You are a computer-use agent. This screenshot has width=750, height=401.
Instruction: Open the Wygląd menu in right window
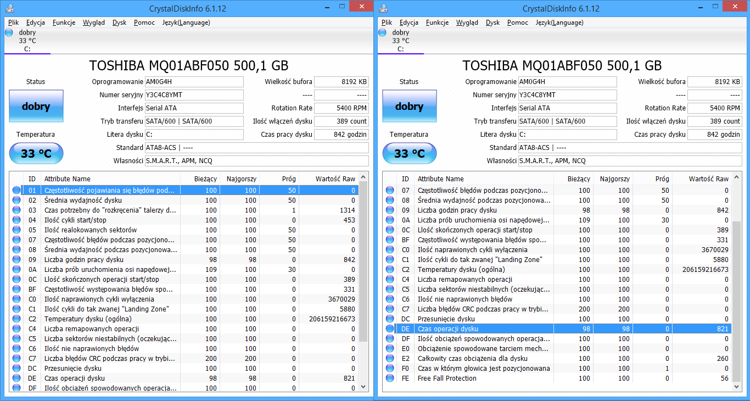coord(467,23)
